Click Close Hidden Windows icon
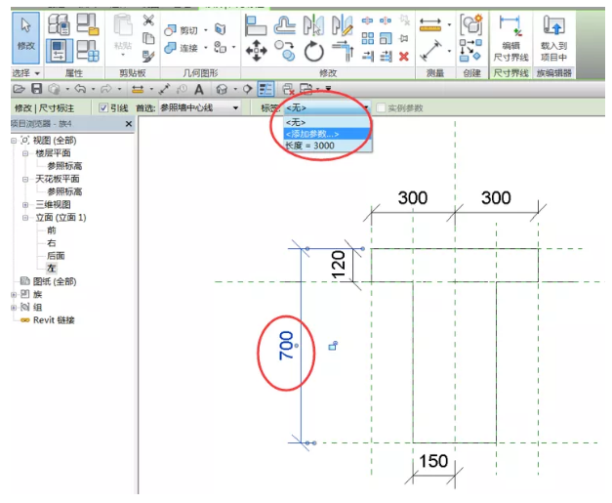The height and width of the screenshot is (503, 612). tap(288, 90)
